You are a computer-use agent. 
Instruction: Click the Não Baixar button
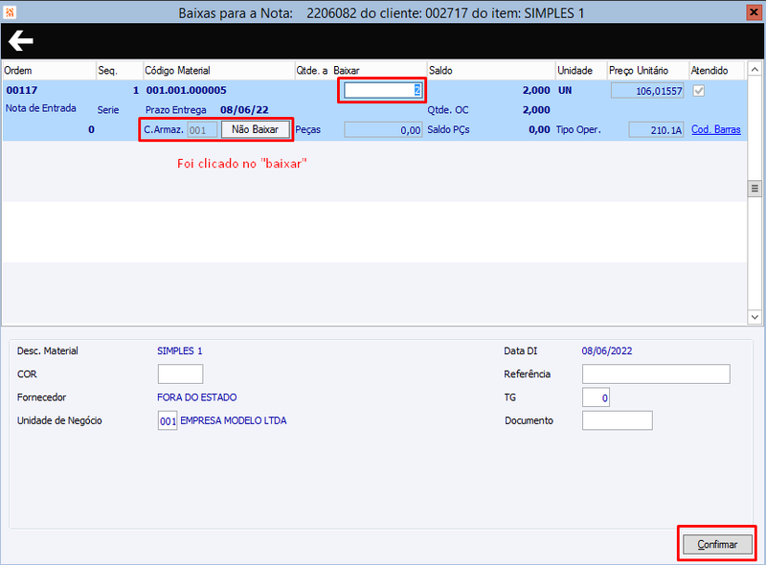pyautogui.click(x=255, y=129)
